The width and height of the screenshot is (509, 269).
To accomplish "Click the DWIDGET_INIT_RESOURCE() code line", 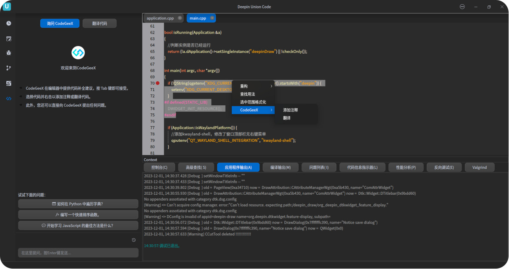I will pyautogui.click(x=194, y=109).
